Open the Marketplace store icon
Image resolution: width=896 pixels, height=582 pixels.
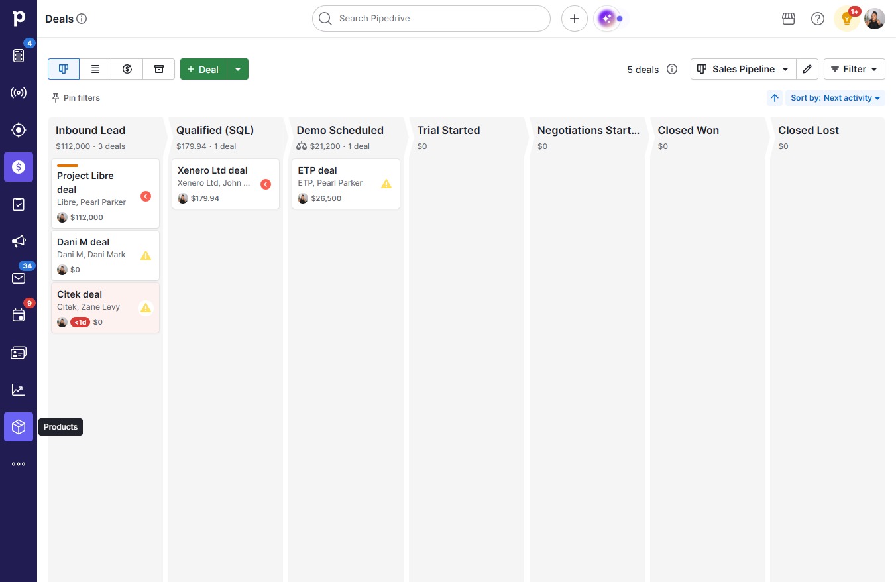click(789, 19)
